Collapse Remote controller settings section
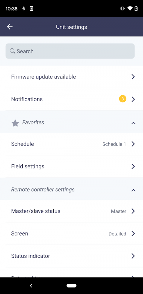 click(133, 190)
